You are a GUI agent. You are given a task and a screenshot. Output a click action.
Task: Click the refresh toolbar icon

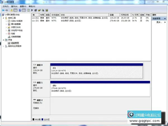tap(28, 10)
